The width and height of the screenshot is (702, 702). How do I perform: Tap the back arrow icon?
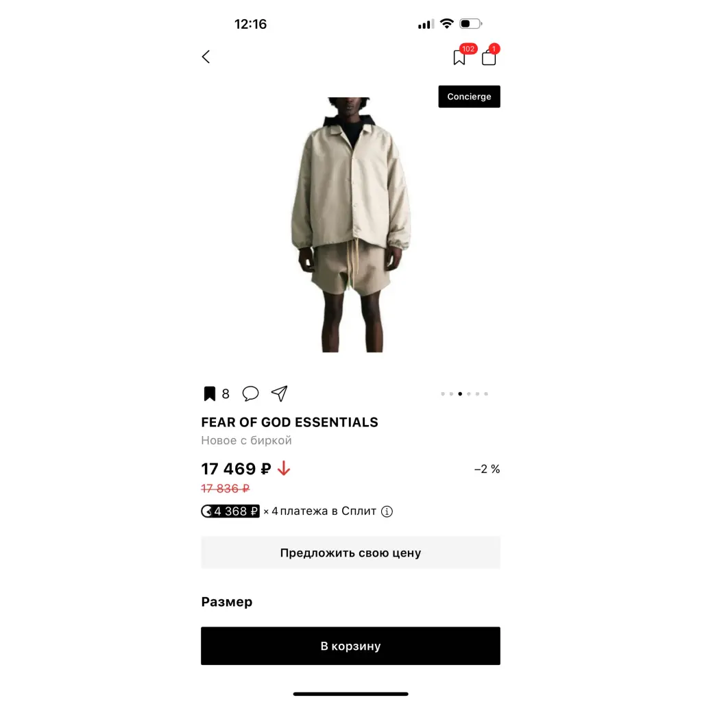point(206,57)
